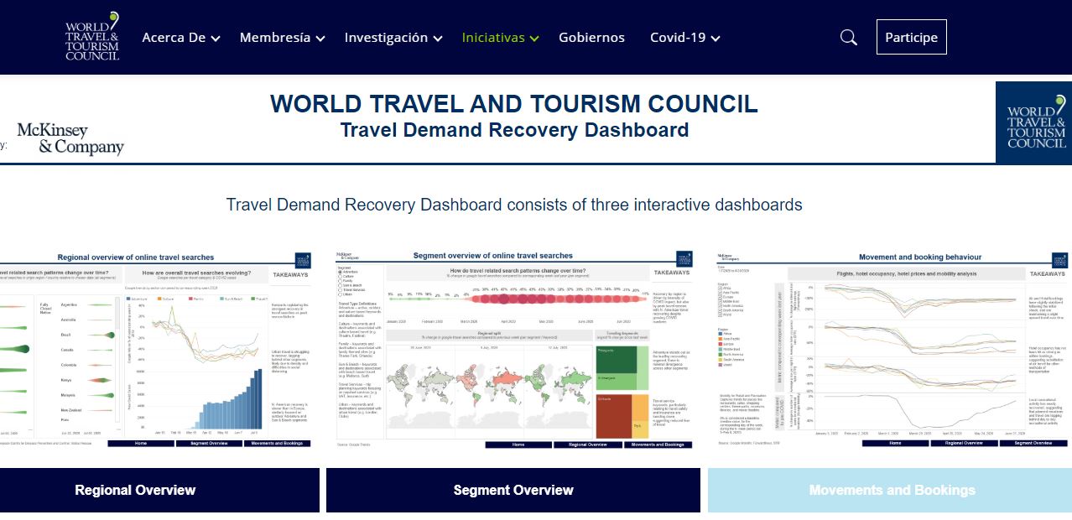Go to the Gobiernos menu item

[591, 38]
